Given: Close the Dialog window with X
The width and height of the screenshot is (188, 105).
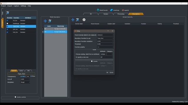Looking at the screenshot, I should [x=112, y=31].
